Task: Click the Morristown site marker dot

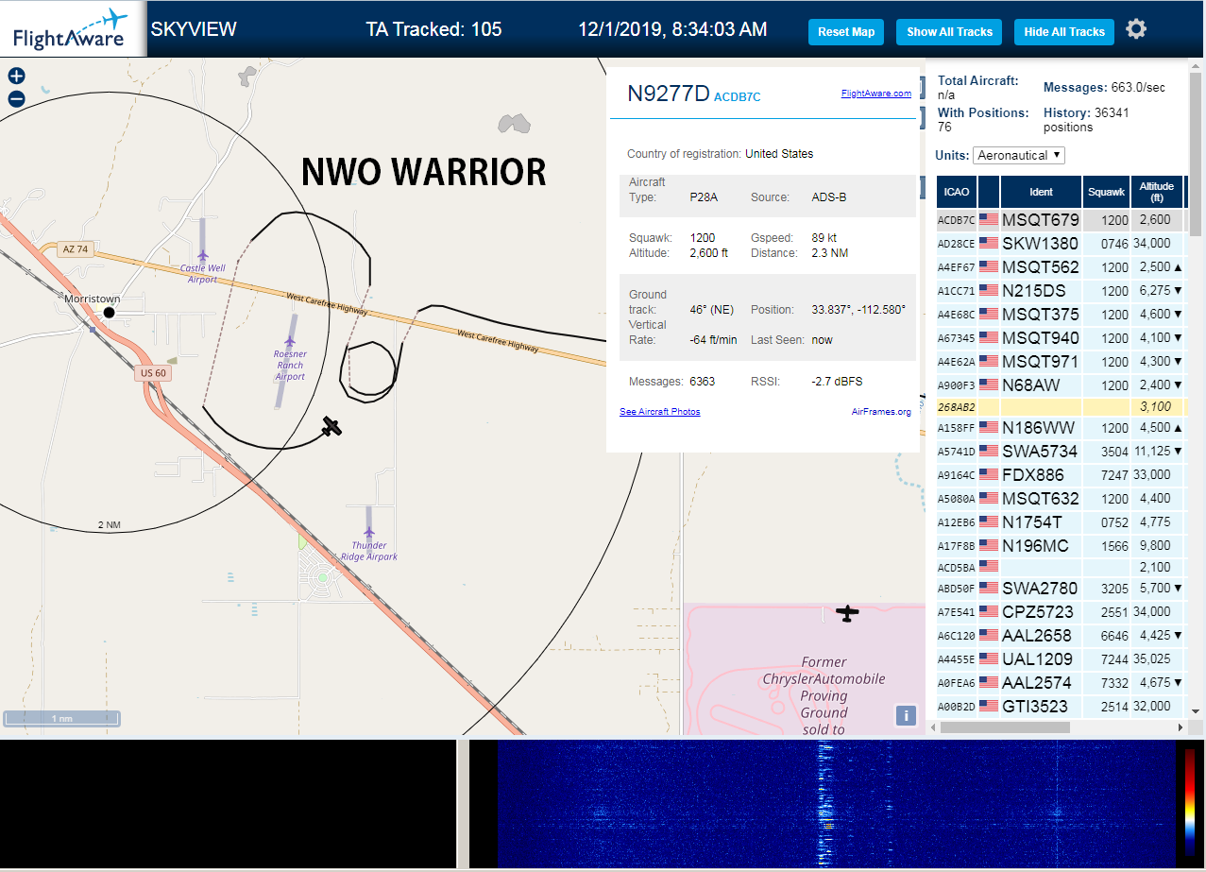Action: click(x=109, y=312)
